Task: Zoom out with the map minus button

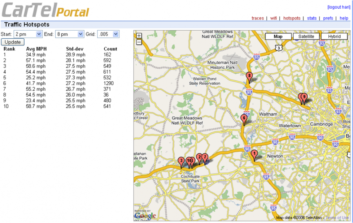Action: click(x=139, y=42)
